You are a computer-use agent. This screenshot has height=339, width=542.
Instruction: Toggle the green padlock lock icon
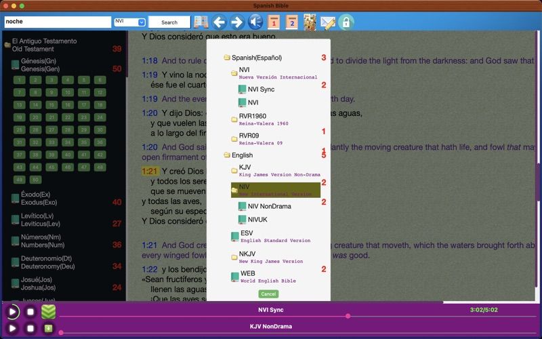click(346, 22)
